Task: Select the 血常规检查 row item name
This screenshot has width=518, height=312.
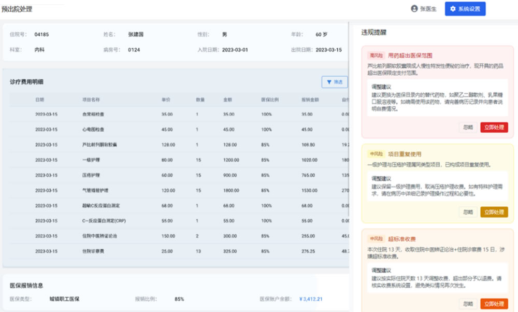Action: click(x=93, y=115)
